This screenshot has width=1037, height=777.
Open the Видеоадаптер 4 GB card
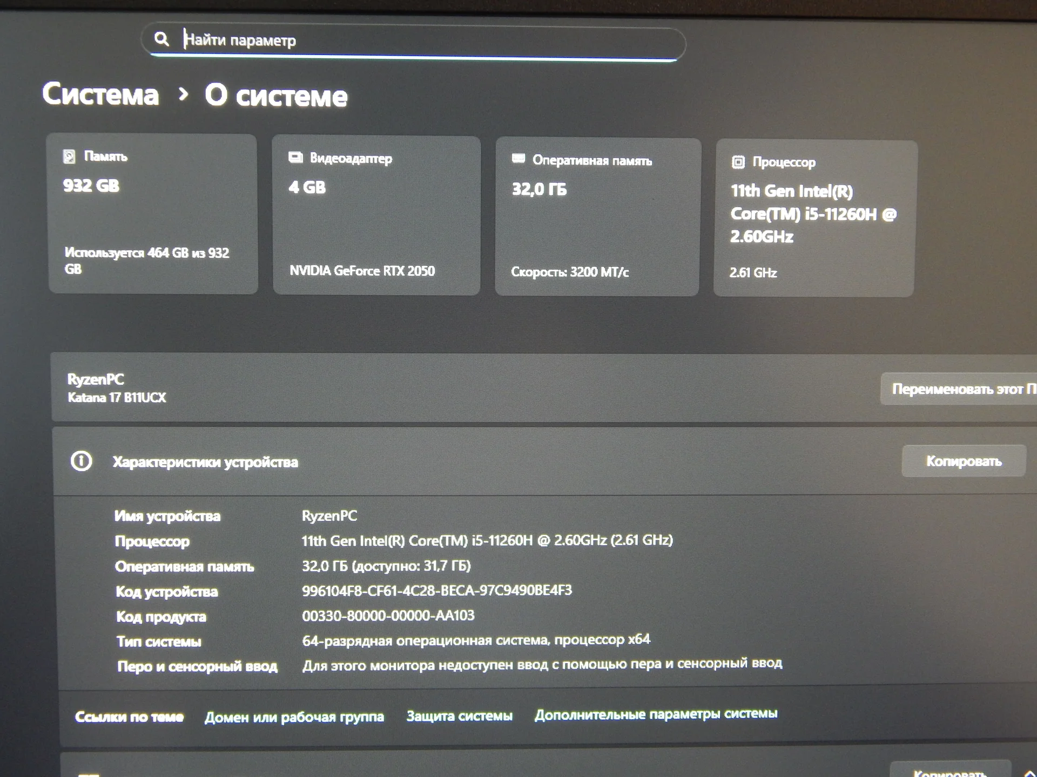[376, 215]
